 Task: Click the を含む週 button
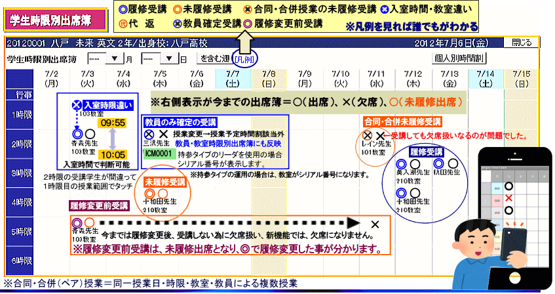click(x=214, y=58)
